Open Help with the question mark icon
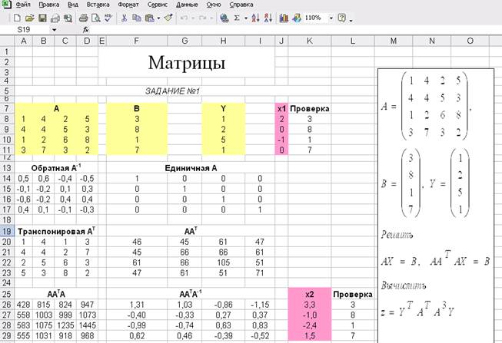This screenshot has height=343, width=502. (x=342, y=18)
